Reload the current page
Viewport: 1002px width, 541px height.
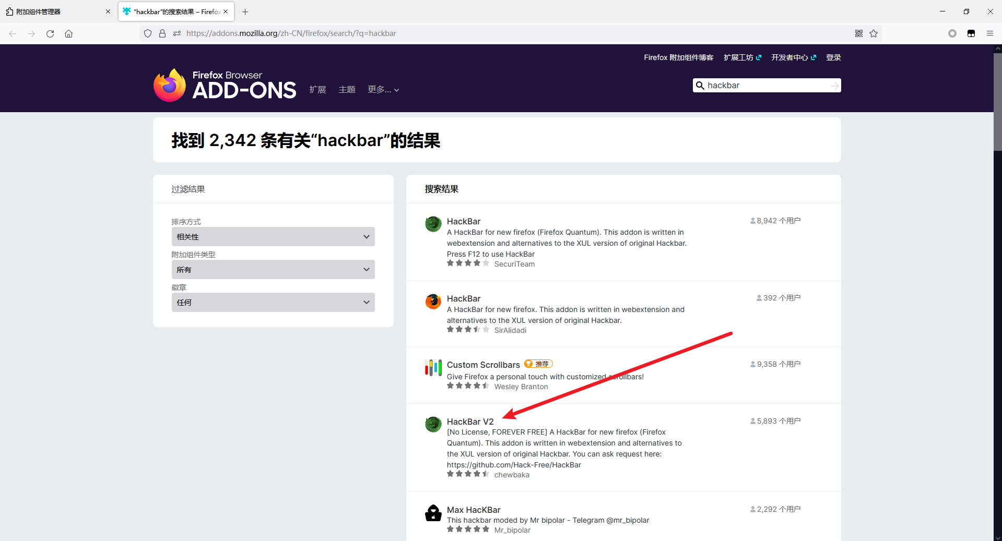(x=50, y=33)
